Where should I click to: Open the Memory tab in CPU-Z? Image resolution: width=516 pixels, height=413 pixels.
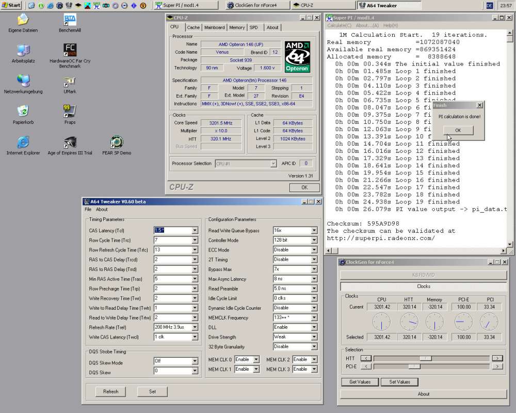237,27
